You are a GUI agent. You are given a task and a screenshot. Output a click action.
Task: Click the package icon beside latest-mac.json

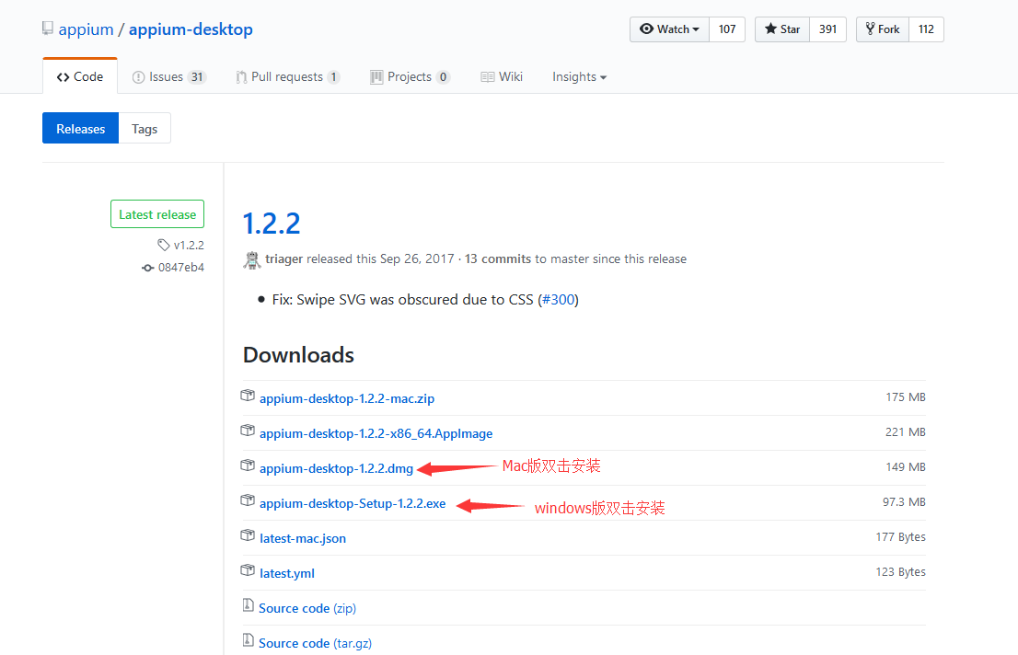pyautogui.click(x=248, y=535)
